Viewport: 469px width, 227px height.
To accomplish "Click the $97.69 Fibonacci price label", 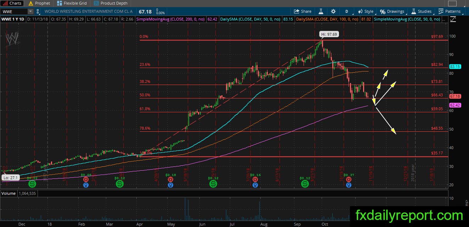I will click(x=437, y=36).
